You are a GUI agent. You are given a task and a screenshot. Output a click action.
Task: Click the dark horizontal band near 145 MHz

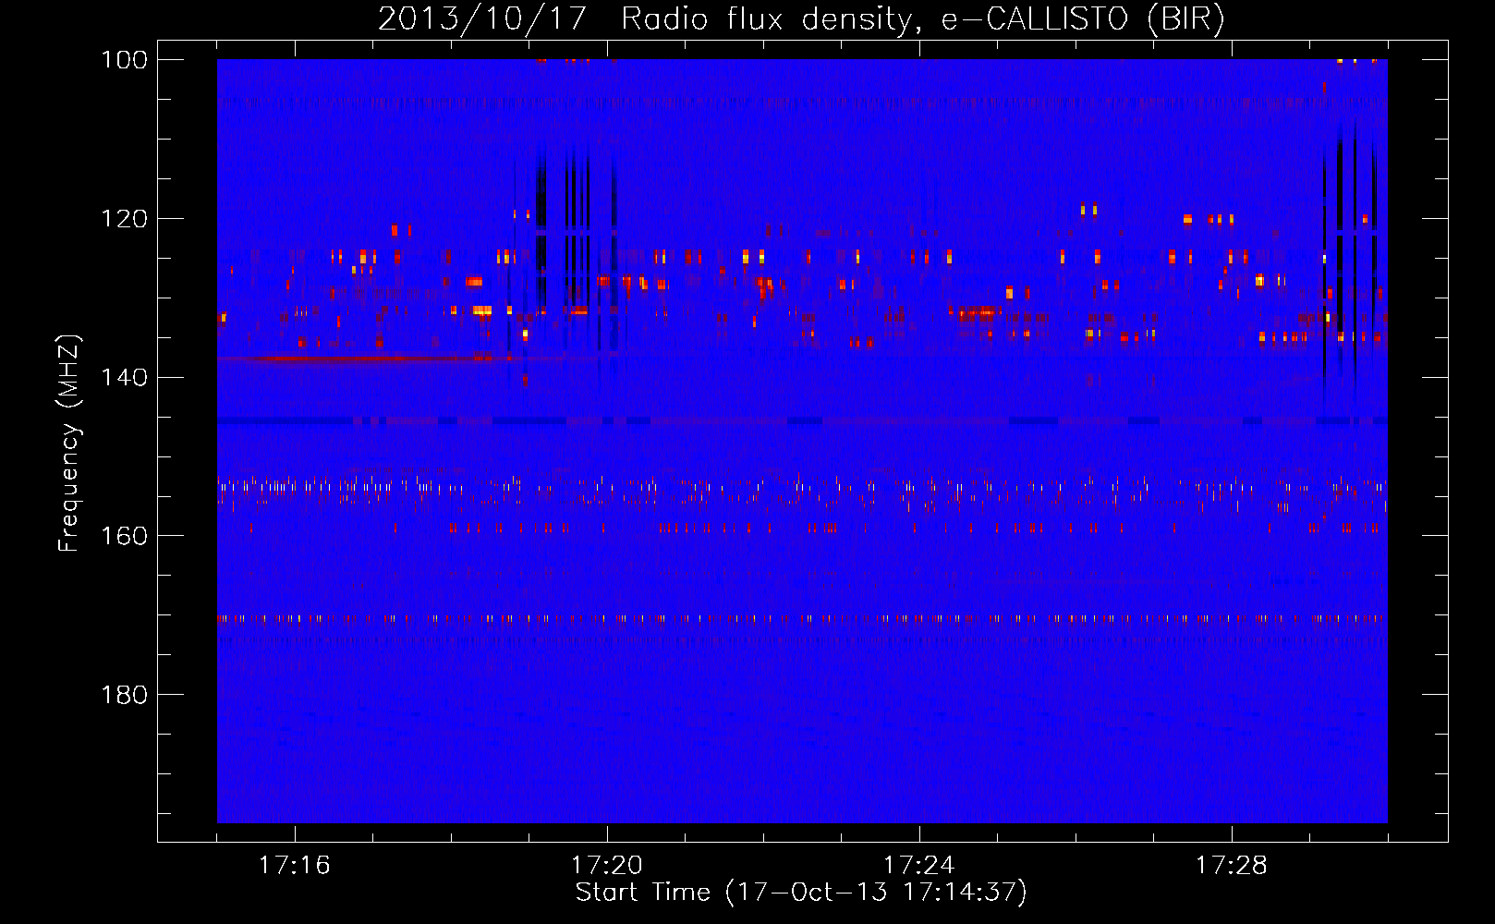point(802,421)
